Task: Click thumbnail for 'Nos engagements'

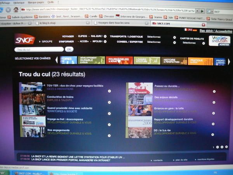Action: pyautogui.click(x=33, y=132)
